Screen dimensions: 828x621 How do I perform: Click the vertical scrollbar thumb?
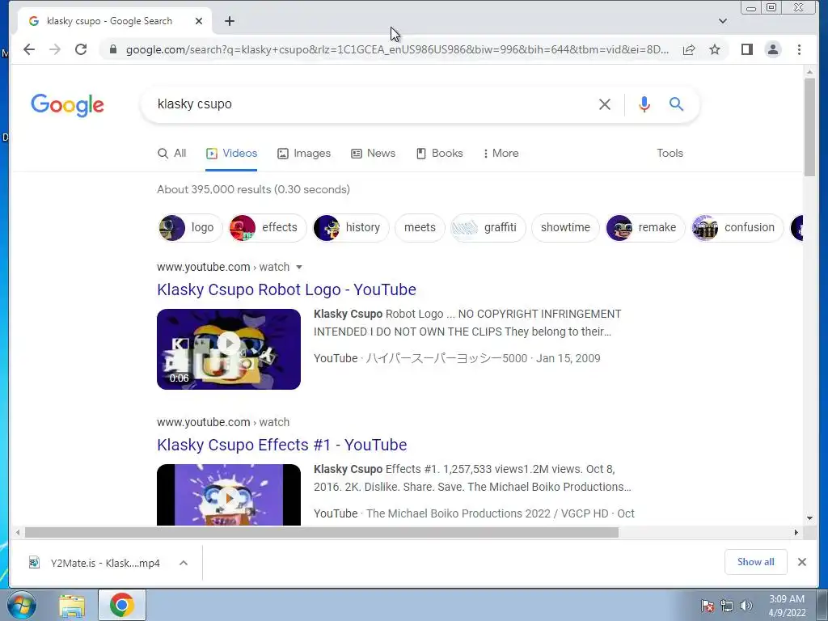809,127
